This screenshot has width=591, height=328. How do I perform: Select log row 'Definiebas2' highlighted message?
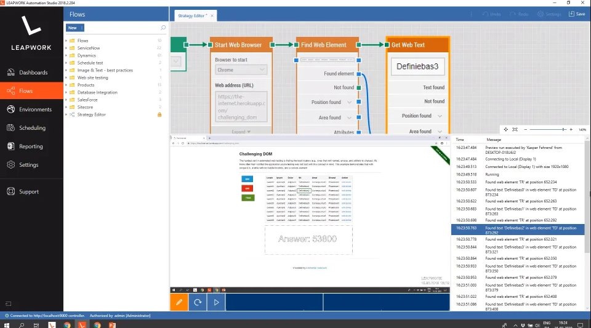(518, 230)
